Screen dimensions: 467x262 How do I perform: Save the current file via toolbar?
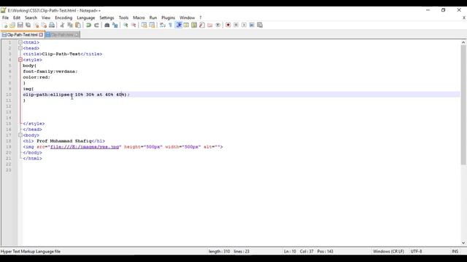pyautogui.click(x=20, y=25)
